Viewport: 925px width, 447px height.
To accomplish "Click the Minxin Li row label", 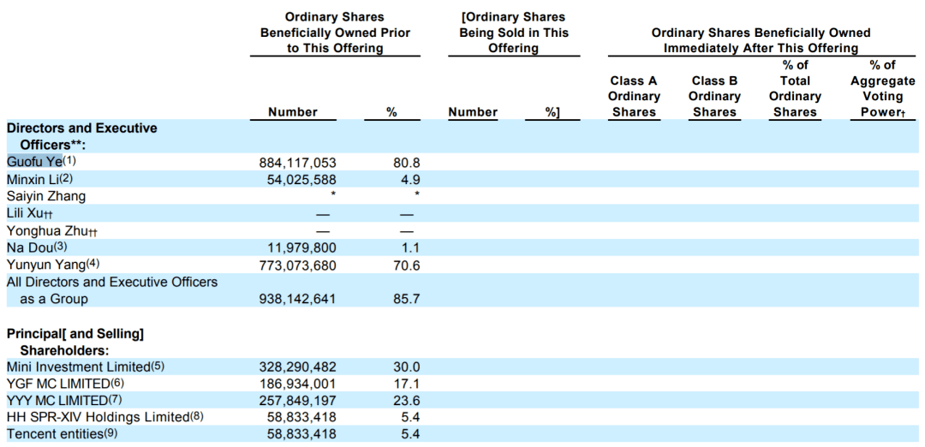I will 39,179.
